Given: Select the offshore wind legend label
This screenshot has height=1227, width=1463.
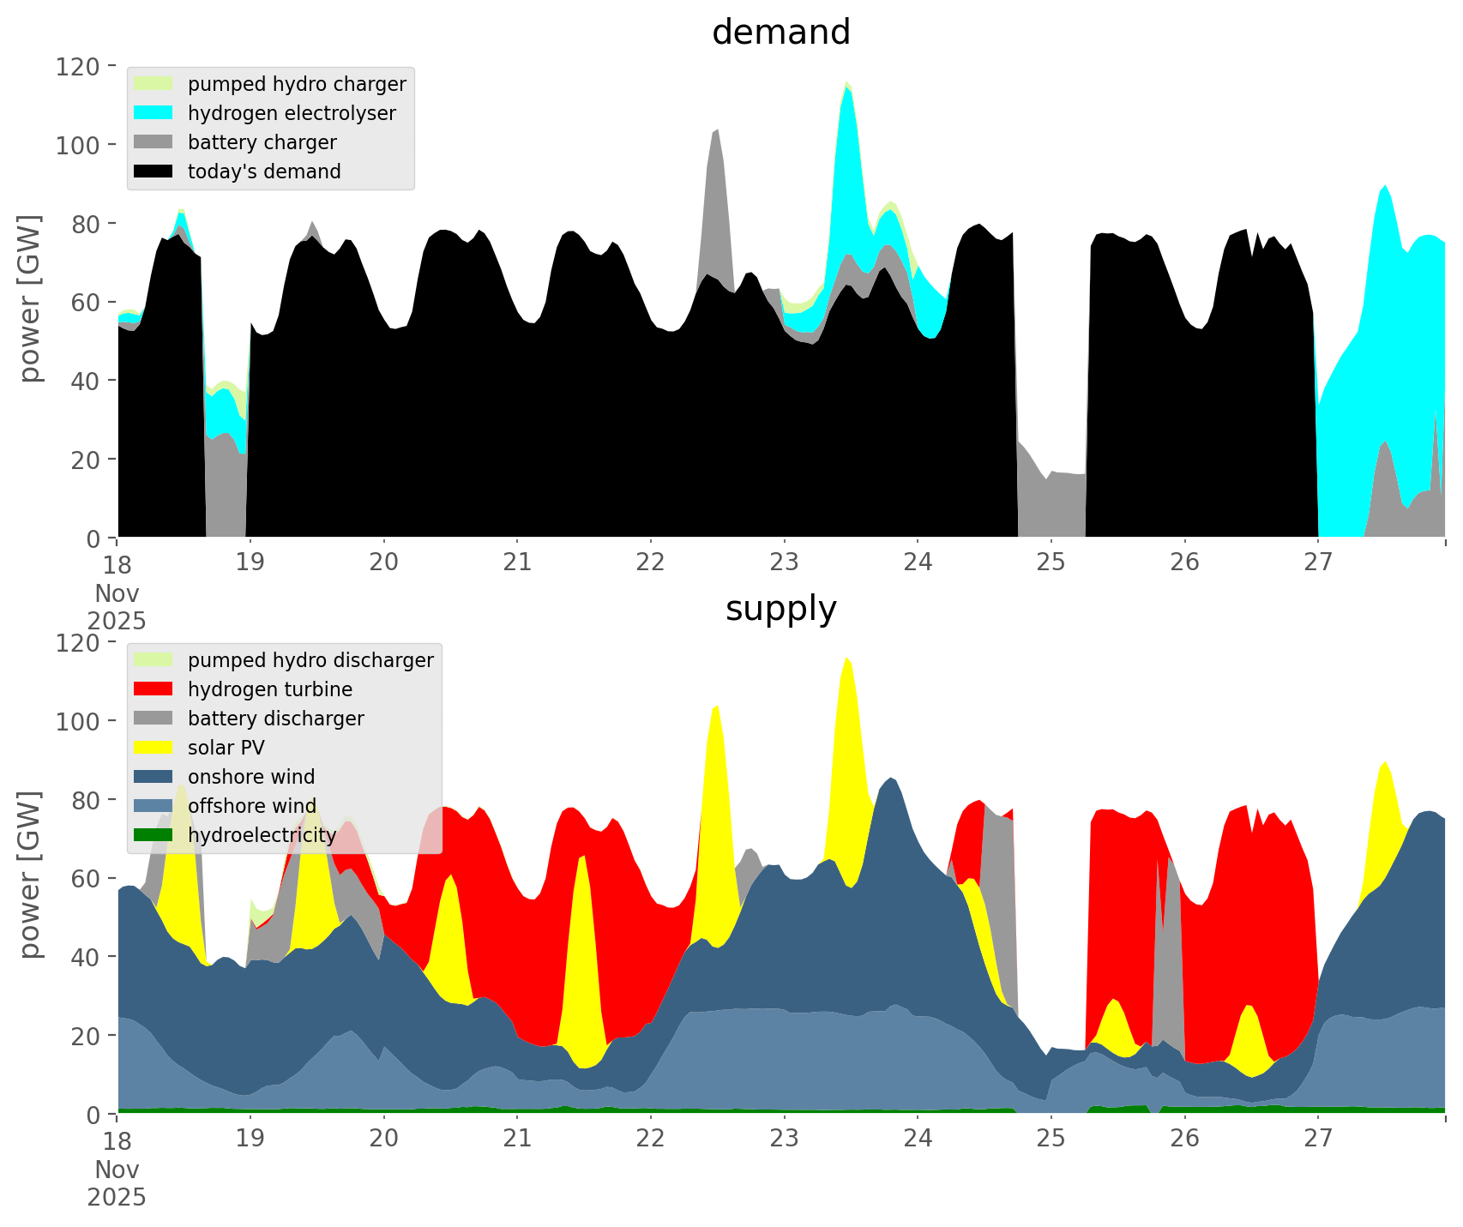Looking at the screenshot, I should [x=251, y=806].
